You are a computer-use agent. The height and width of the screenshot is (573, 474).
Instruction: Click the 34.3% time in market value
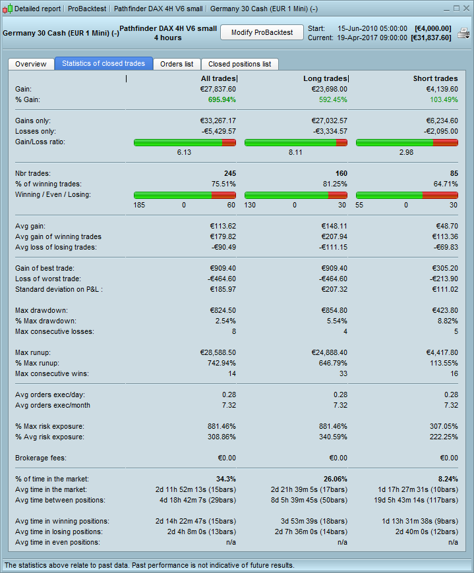pos(226,479)
